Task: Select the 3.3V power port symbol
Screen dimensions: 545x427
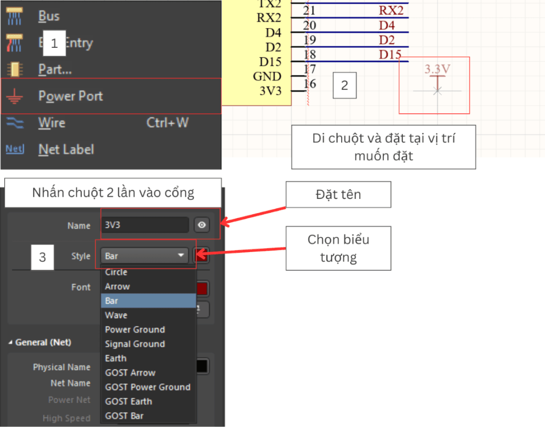Action: click(437, 81)
